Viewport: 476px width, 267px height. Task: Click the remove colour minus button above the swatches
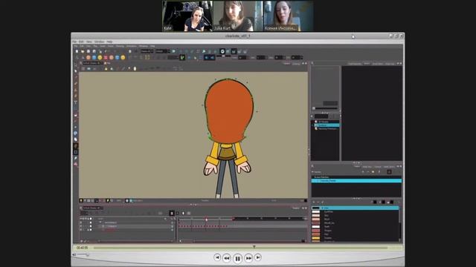click(318, 202)
